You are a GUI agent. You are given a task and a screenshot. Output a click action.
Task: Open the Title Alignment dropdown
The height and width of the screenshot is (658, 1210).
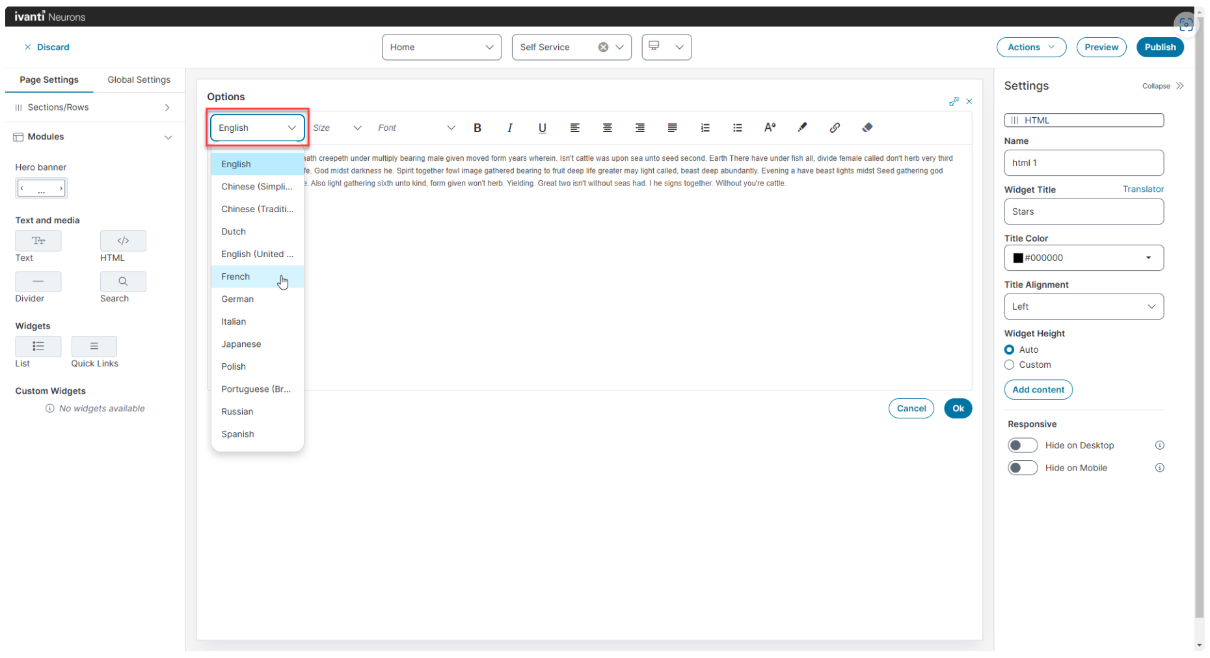click(x=1084, y=307)
